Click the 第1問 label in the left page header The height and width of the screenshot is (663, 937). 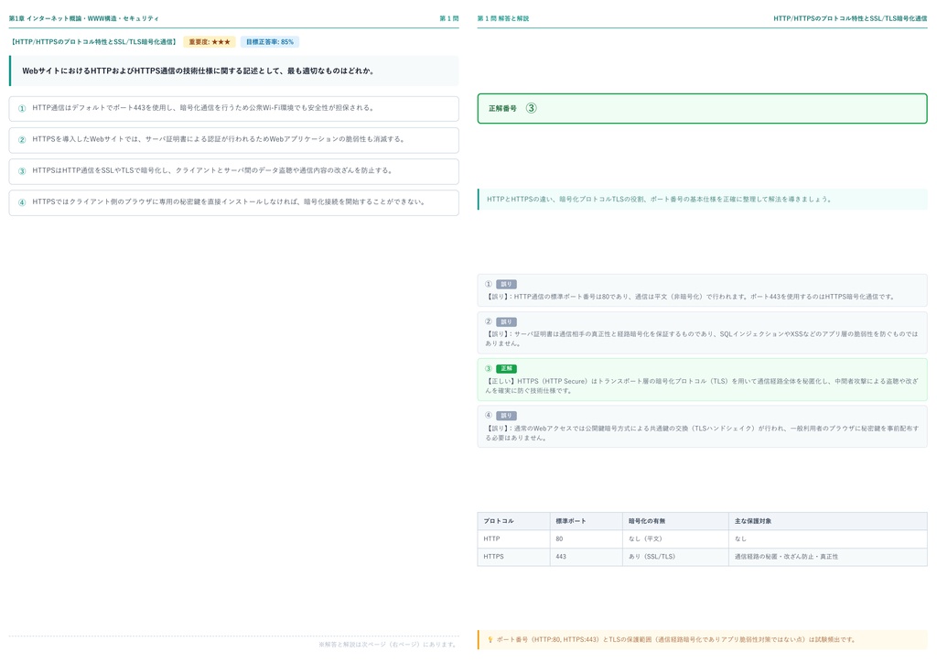[x=448, y=18]
